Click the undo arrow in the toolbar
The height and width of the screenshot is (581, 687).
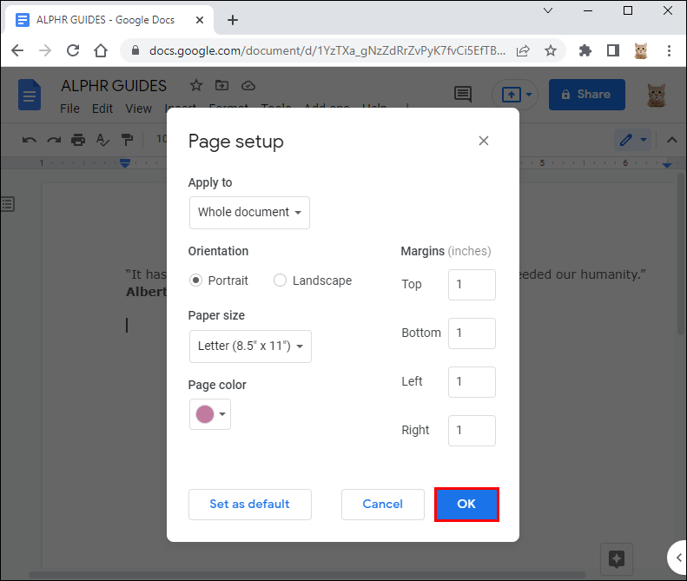(30, 139)
